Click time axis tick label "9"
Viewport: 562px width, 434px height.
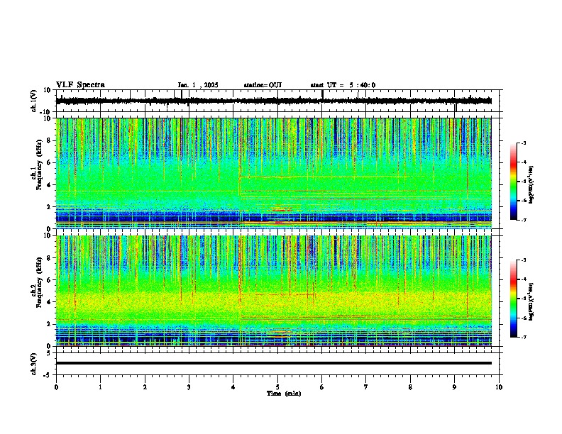coord(454,387)
